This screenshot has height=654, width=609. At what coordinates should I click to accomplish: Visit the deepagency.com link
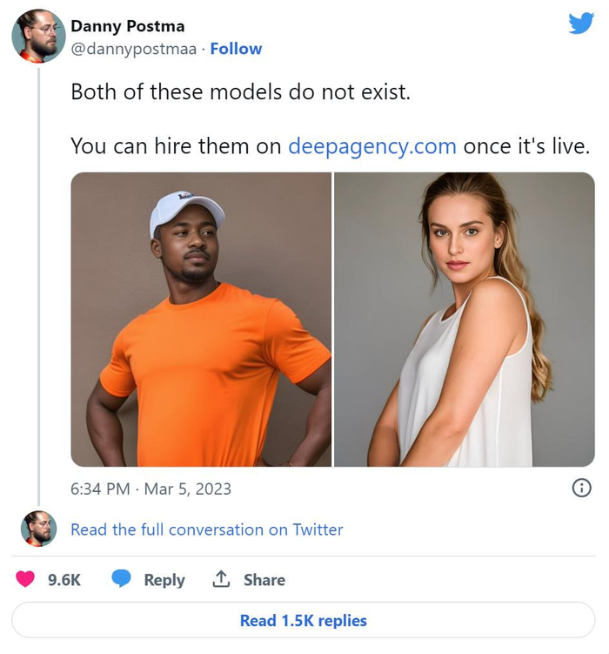click(371, 145)
